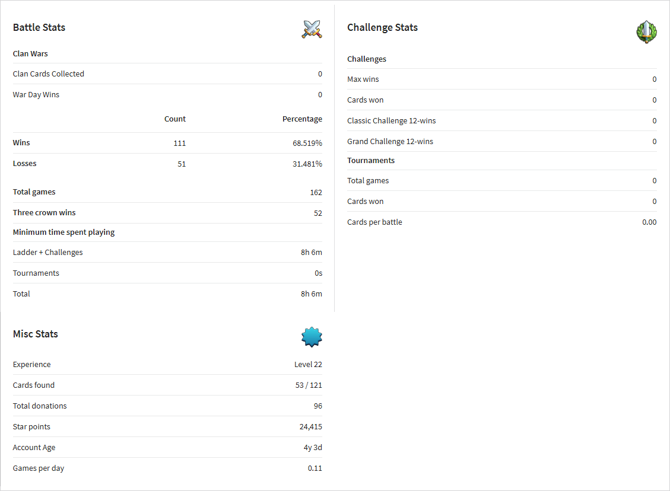Select the Misc Stats heading
The height and width of the screenshot is (491, 670).
[36, 334]
